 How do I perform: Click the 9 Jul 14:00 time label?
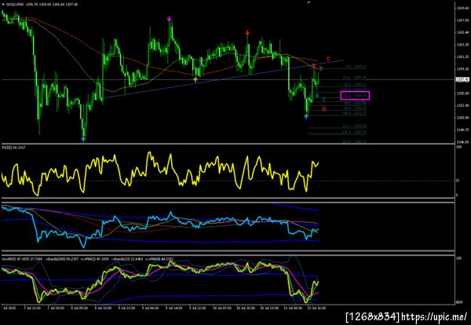pos(173,308)
